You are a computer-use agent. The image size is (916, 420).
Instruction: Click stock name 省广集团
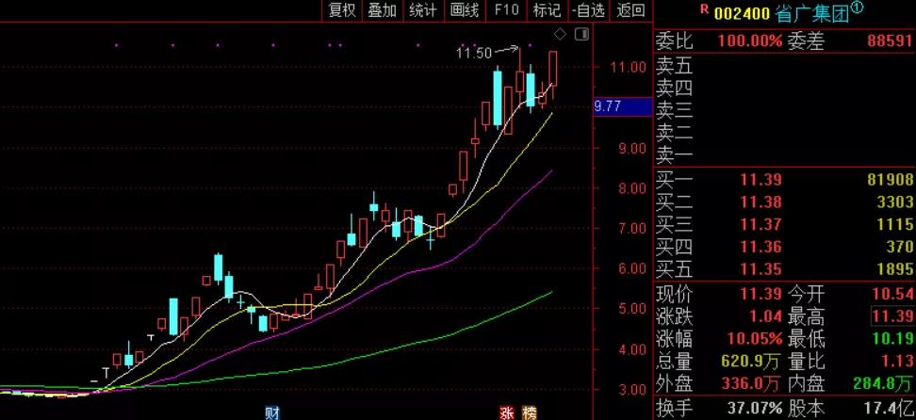(812, 13)
